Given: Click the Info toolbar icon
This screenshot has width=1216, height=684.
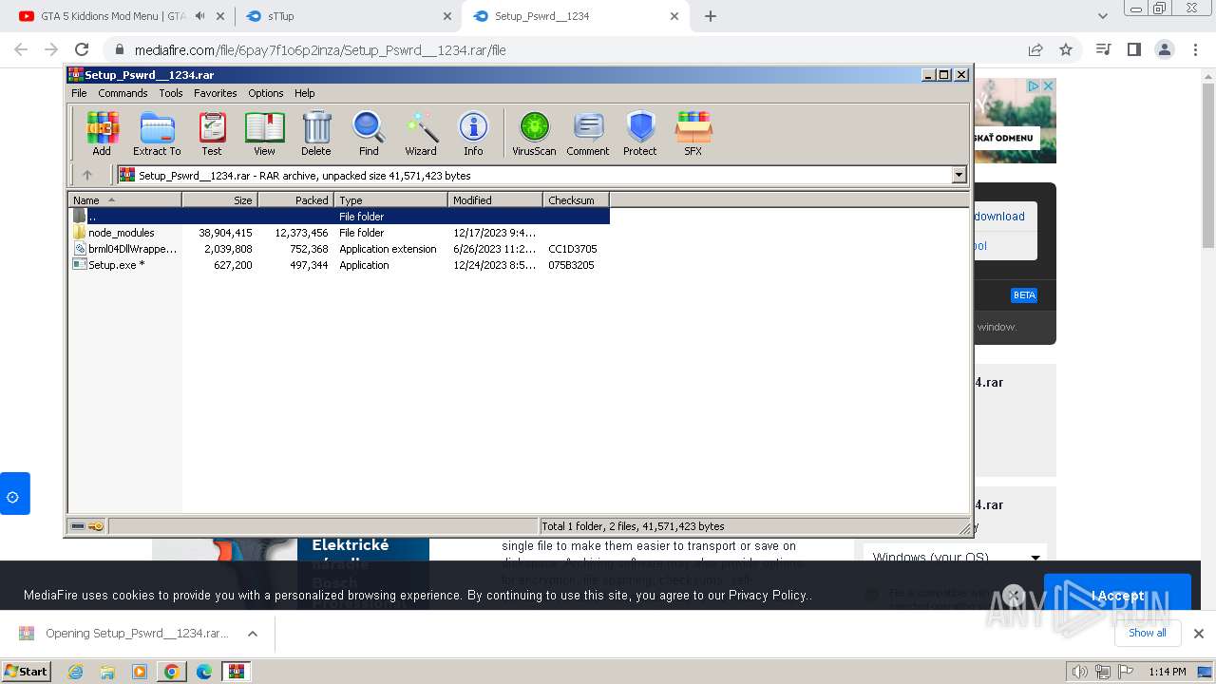Looking at the screenshot, I should (x=473, y=133).
